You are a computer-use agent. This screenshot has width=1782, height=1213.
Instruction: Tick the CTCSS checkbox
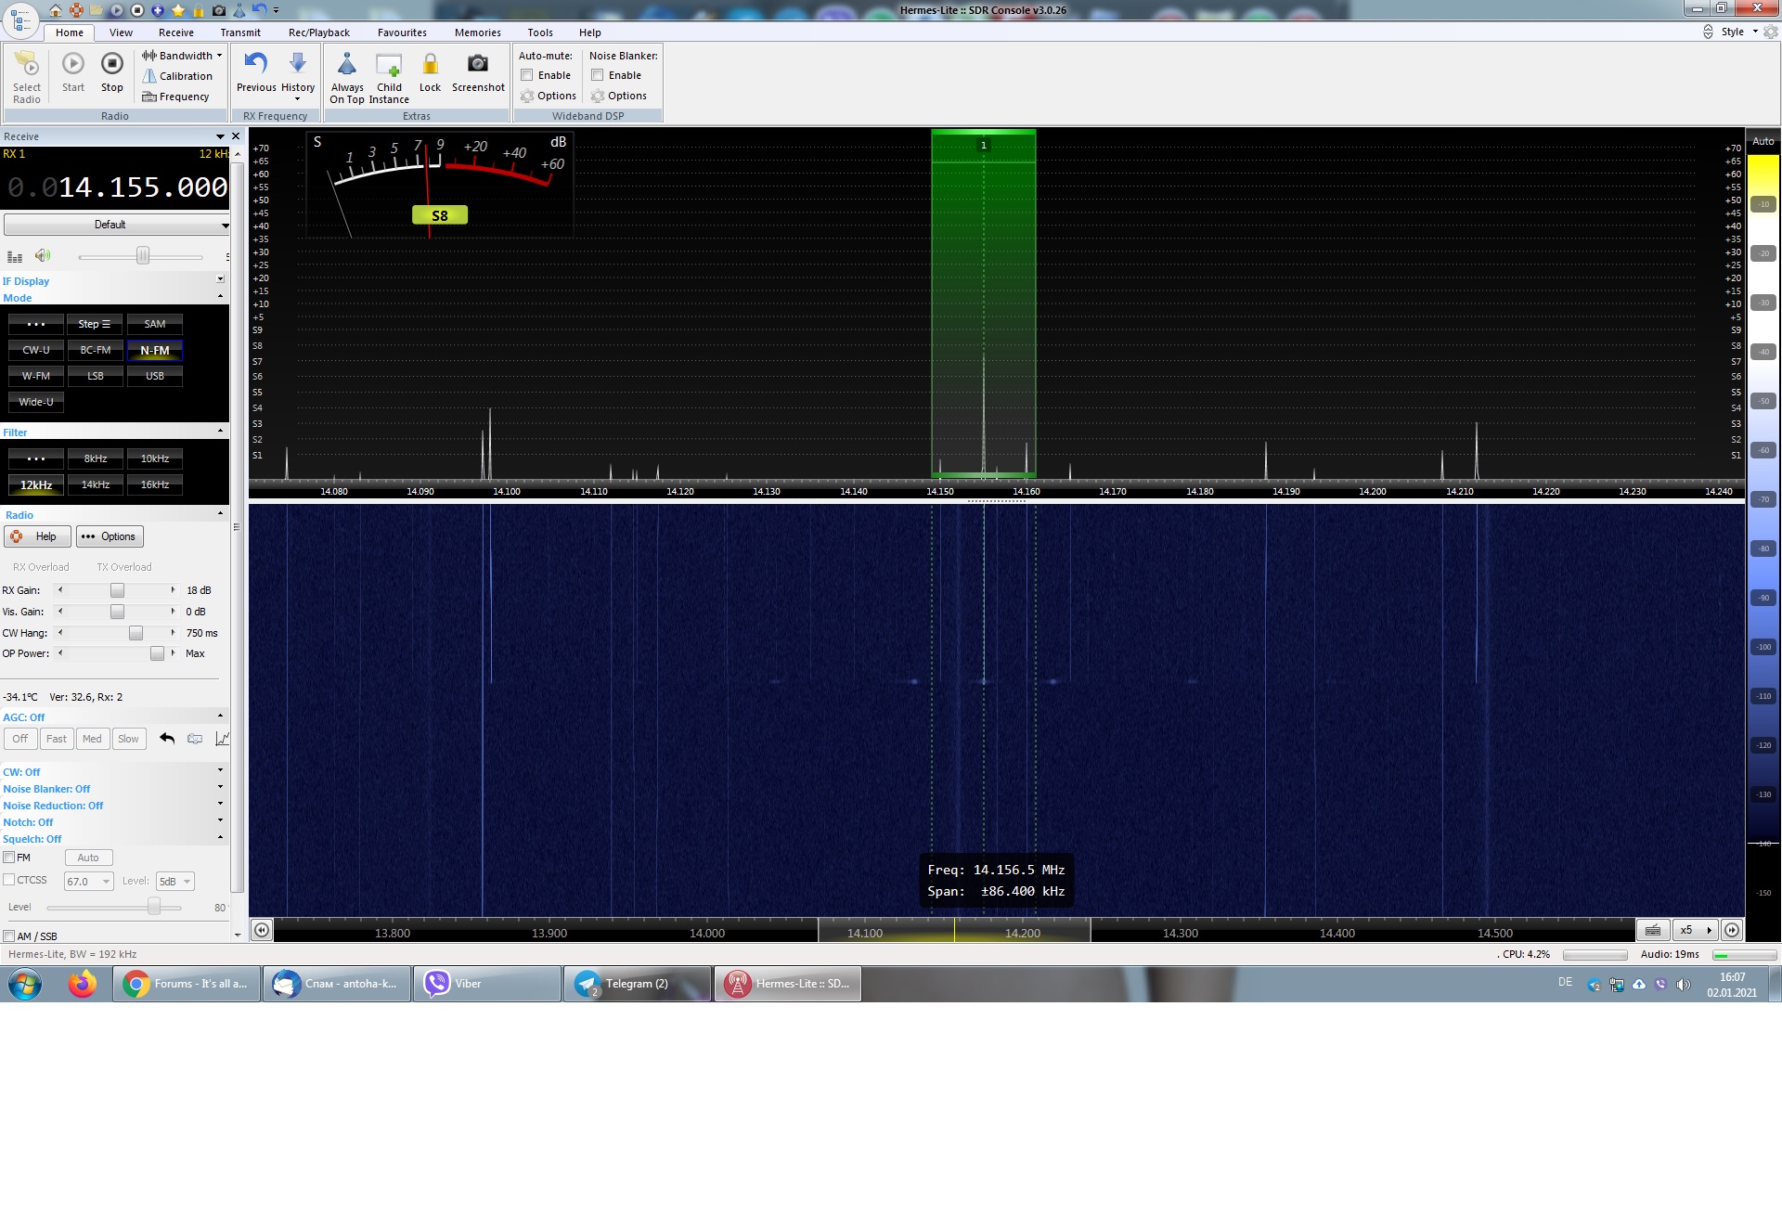click(x=9, y=880)
